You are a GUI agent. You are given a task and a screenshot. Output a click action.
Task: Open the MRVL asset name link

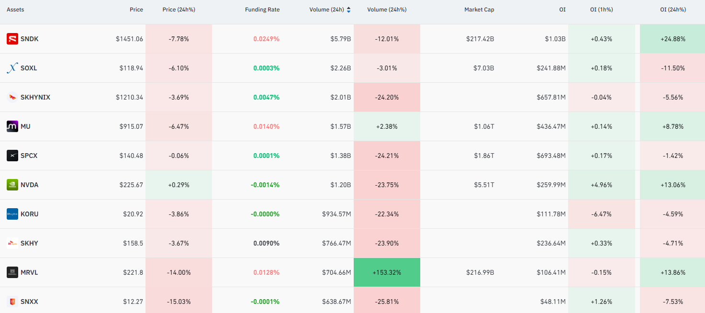point(29,272)
